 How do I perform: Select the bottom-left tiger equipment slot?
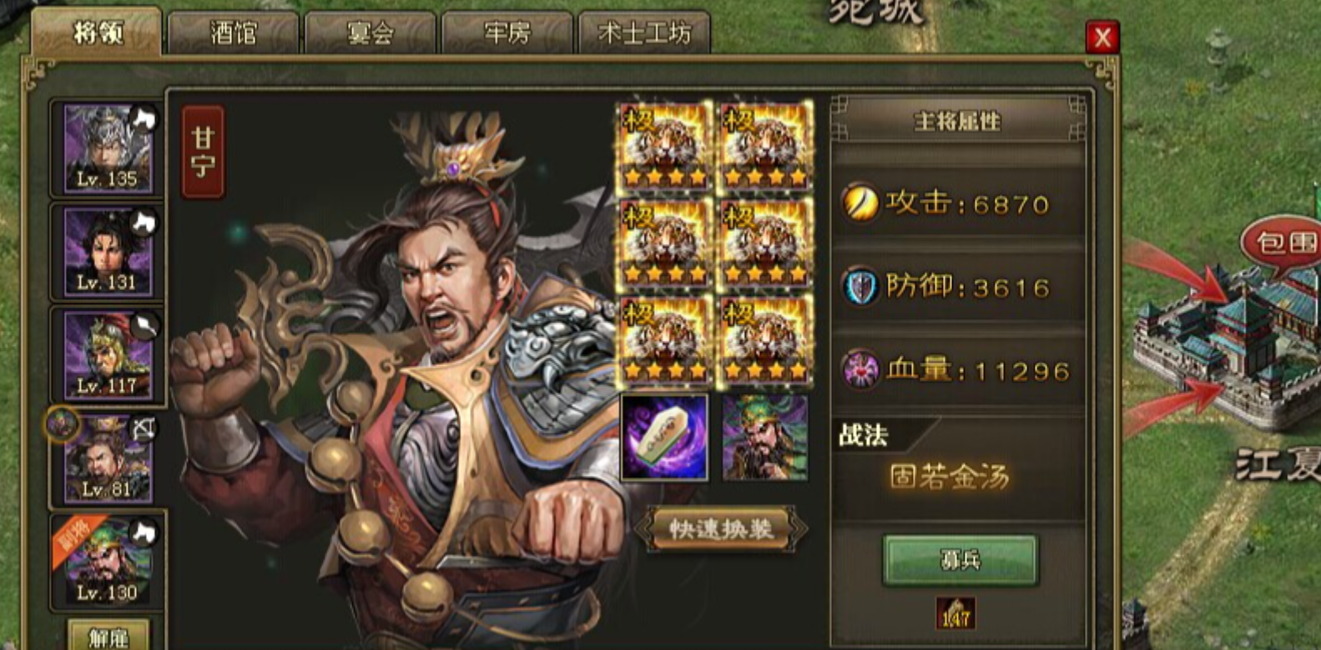[665, 342]
